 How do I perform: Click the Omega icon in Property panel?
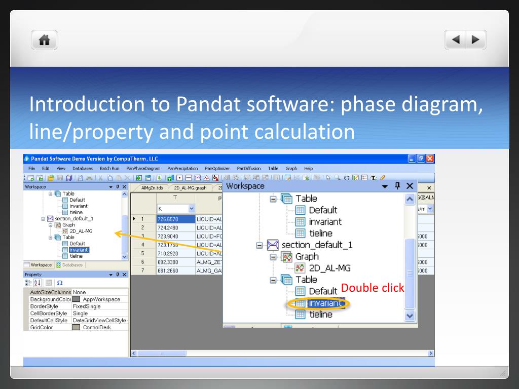60,283
